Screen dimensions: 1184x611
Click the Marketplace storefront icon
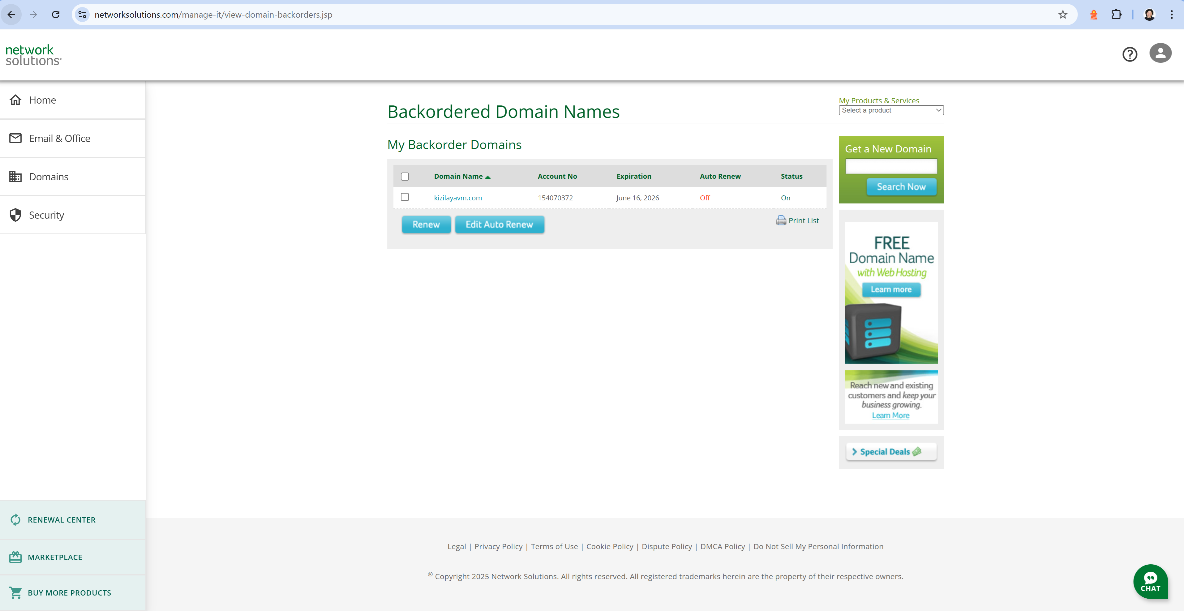click(x=15, y=557)
